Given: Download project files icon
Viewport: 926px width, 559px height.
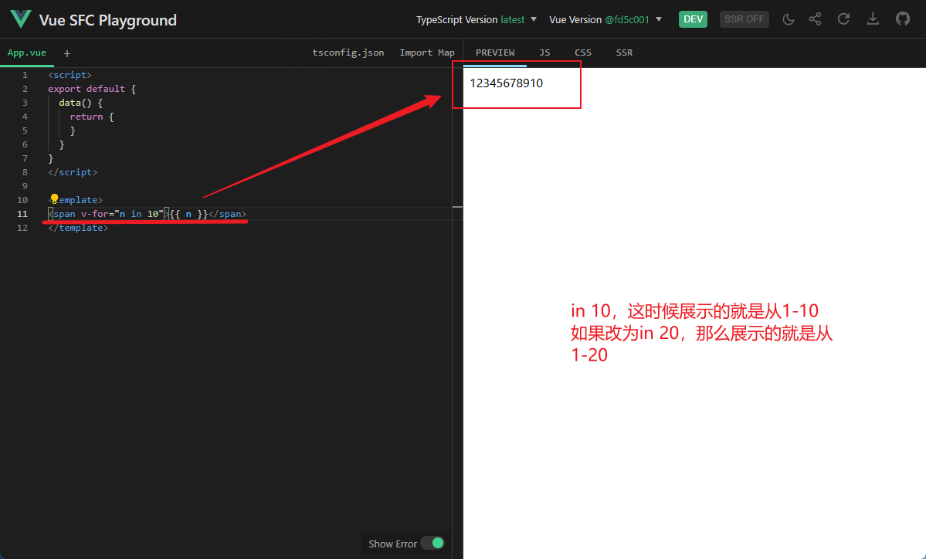Looking at the screenshot, I should coord(872,19).
